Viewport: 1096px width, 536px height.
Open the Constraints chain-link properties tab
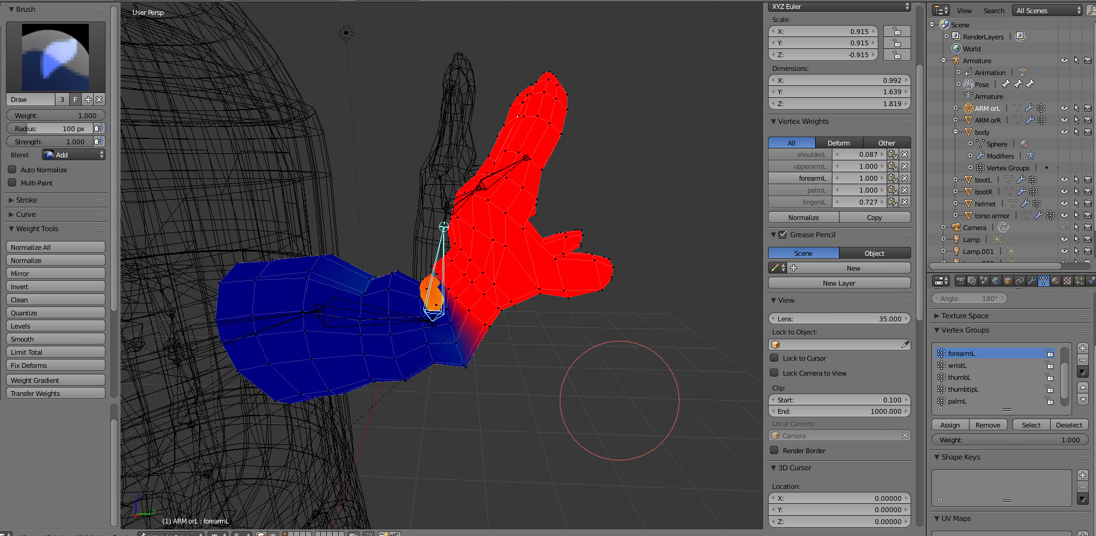point(1020,281)
